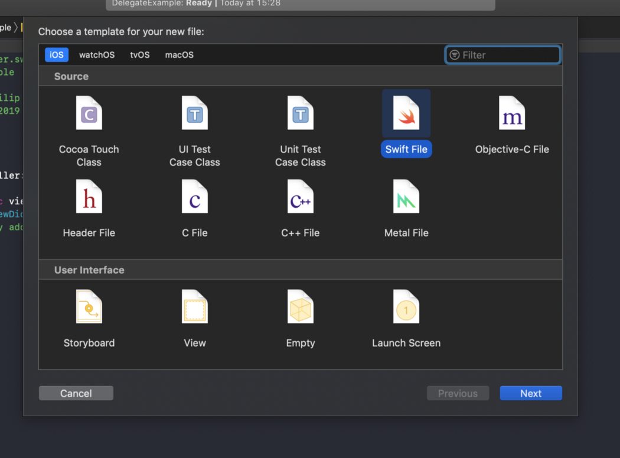Image resolution: width=620 pixels, height=458 pixels.
Task: Pick the Unit Test Case Class template icon
Action: (x=301, y=113)
